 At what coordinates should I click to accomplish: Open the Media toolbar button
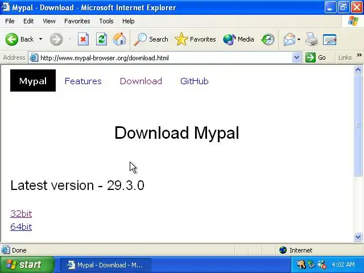(x=238, y=39)
